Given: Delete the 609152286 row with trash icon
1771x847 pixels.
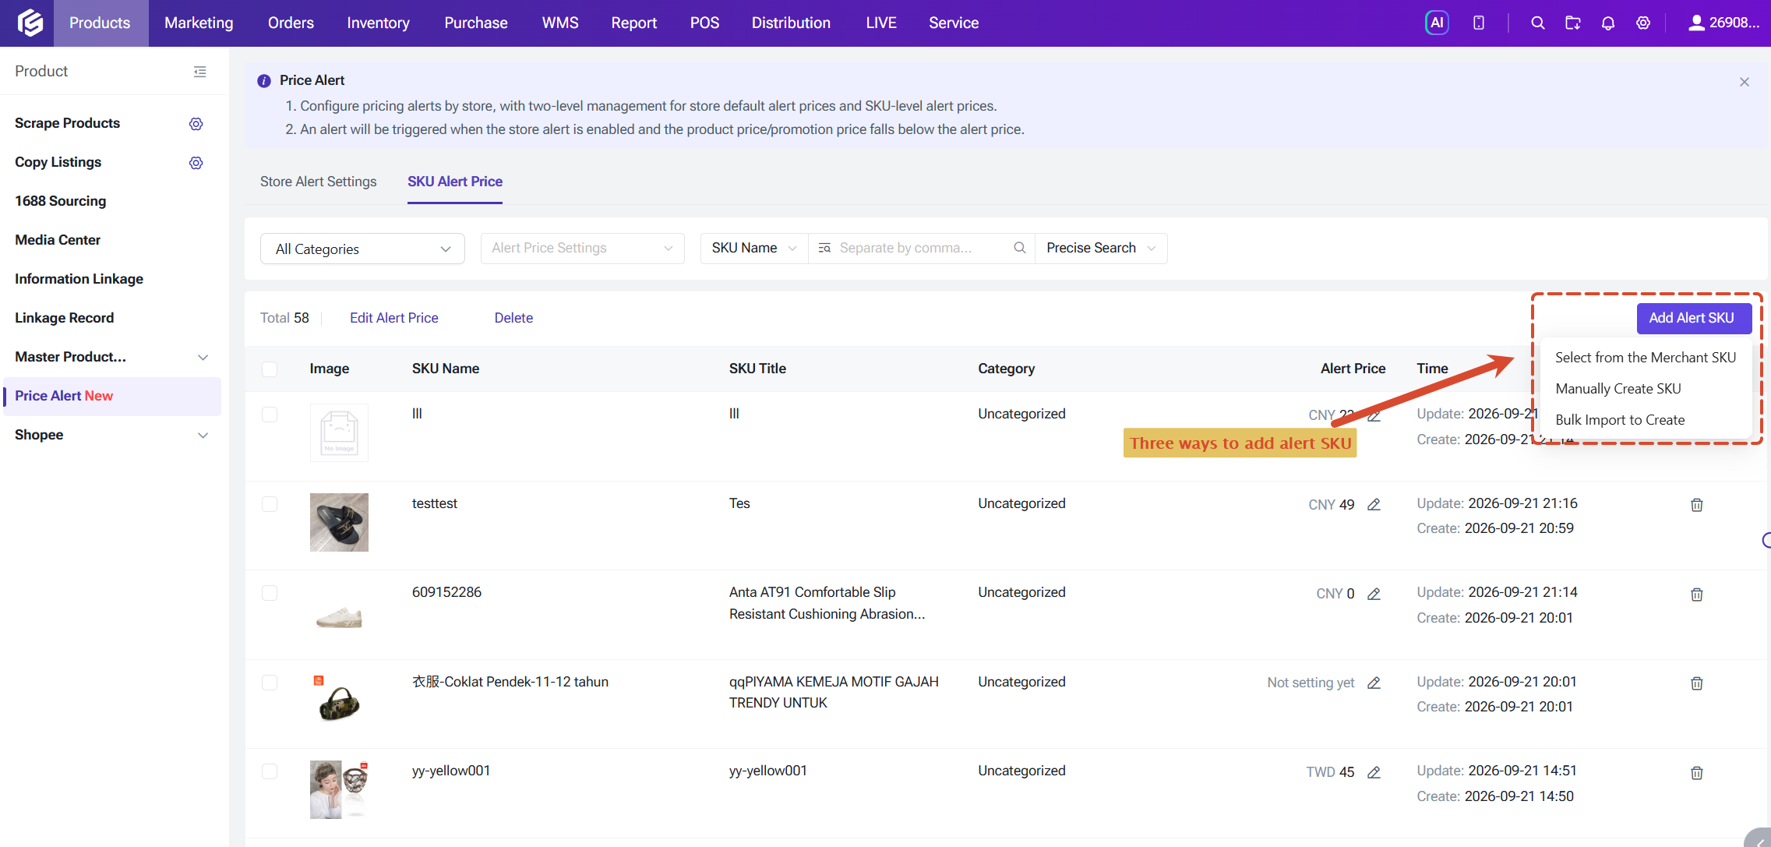Looking at the screenshot, I should click(x=1696, y=595).
